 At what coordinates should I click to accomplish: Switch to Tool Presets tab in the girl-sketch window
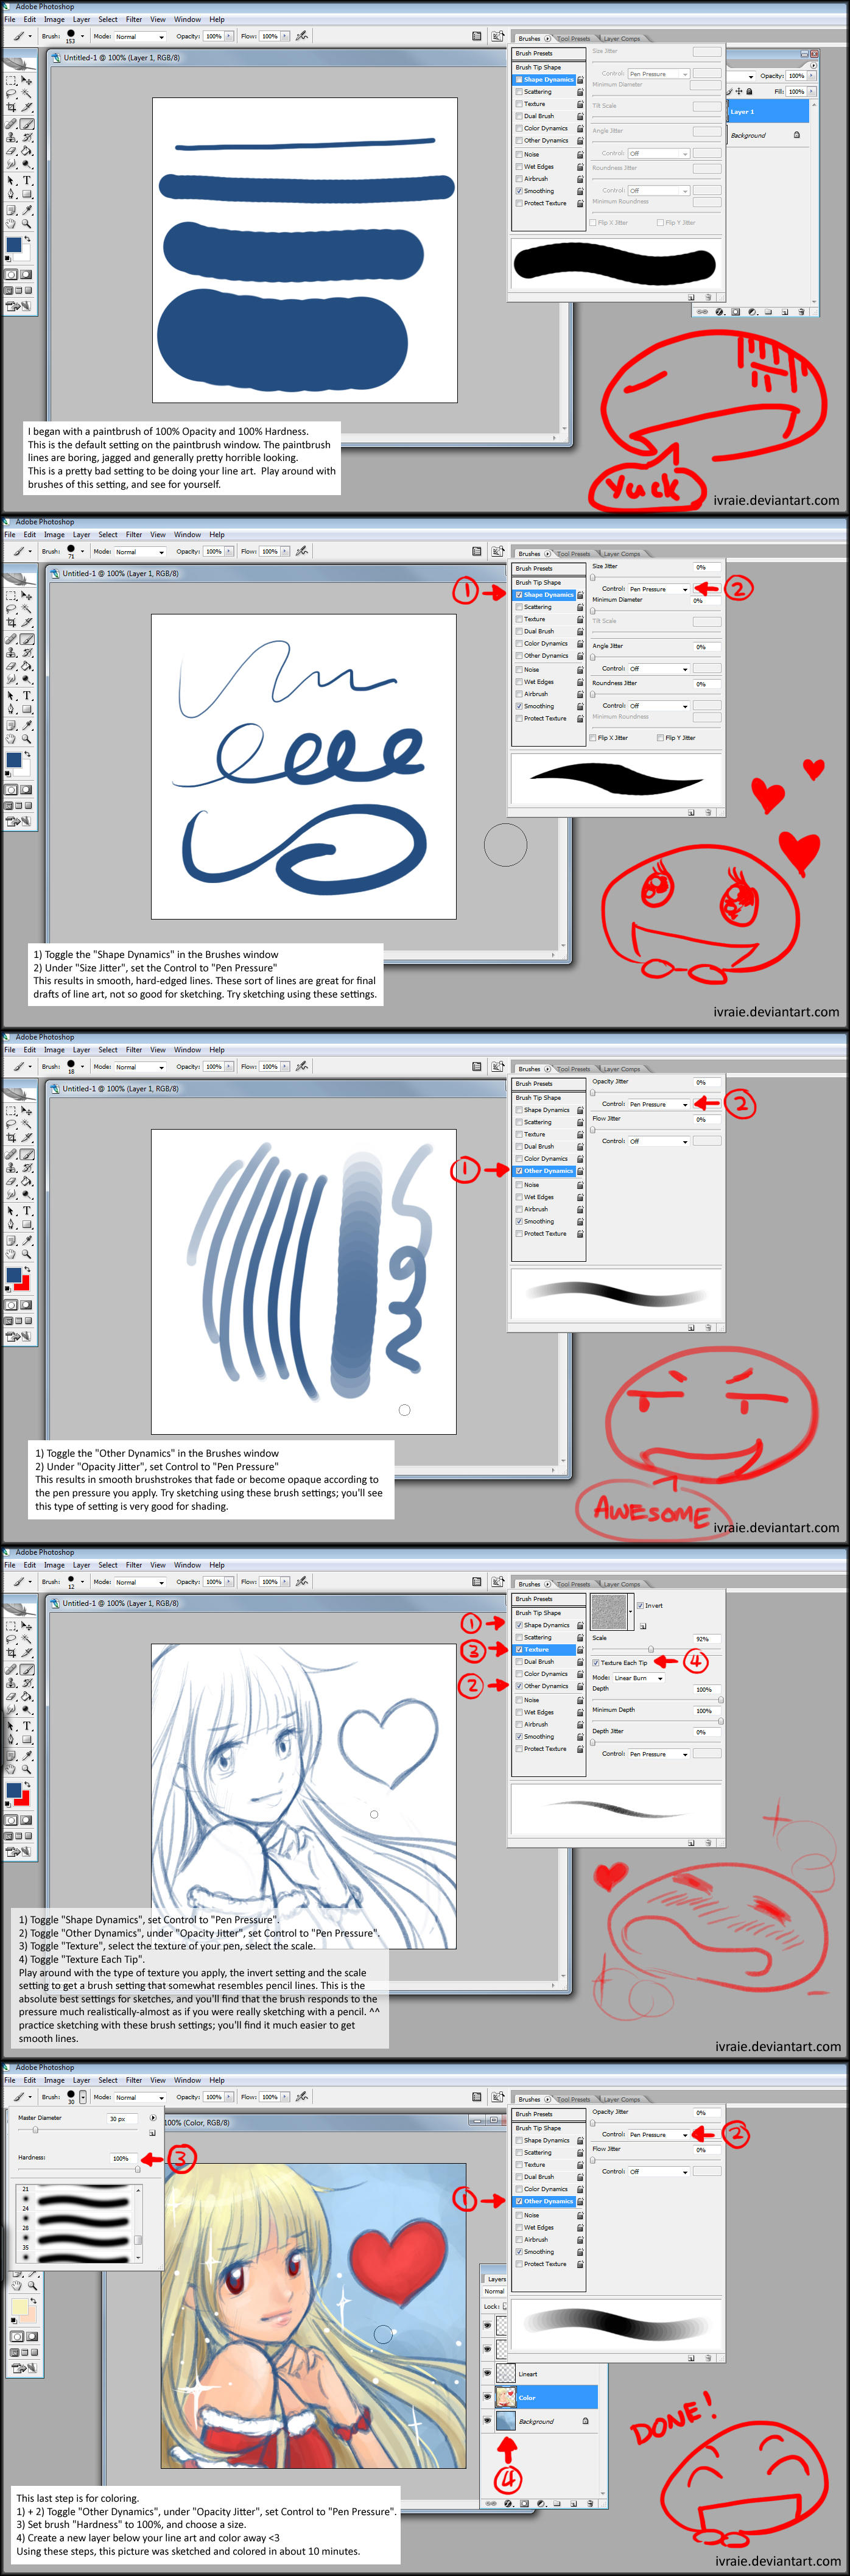click(x=574, y=1584)
